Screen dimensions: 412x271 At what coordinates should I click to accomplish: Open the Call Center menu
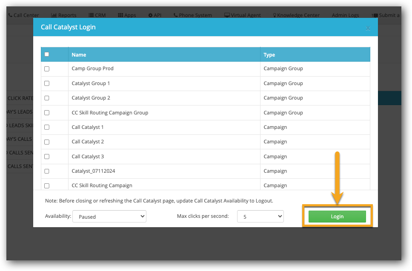[24, 15]
